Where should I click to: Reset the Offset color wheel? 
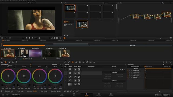point(62,67)
